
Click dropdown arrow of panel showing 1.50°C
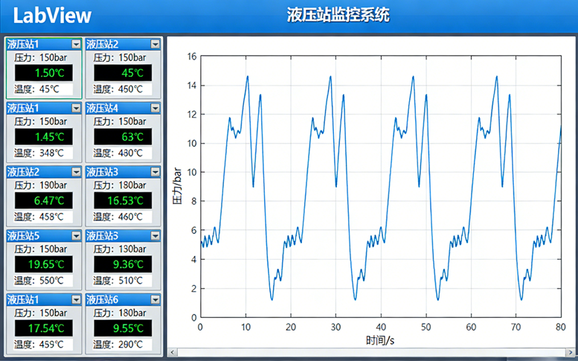(75, 45)
